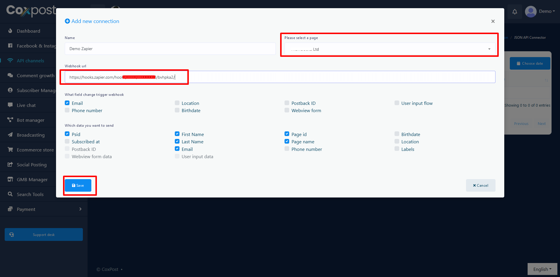Image resolution: width=560 pixels, height=277 pixels.
Task: Open Social Posting in the sidebar
Action: [x=32, y=165]
